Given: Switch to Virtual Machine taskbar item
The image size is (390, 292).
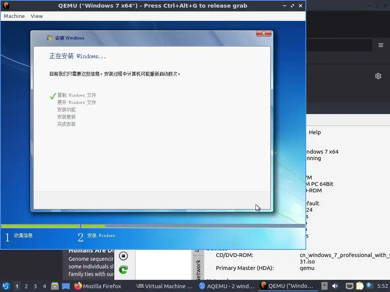Looking at the screenshot, I should click(165, 286).
